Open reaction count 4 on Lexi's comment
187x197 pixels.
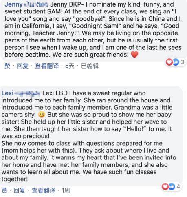point(178,186)
